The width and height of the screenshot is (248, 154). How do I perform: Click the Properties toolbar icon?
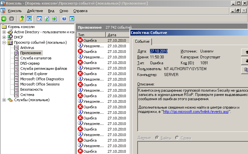pyautogui.click(x=40, y=19)
